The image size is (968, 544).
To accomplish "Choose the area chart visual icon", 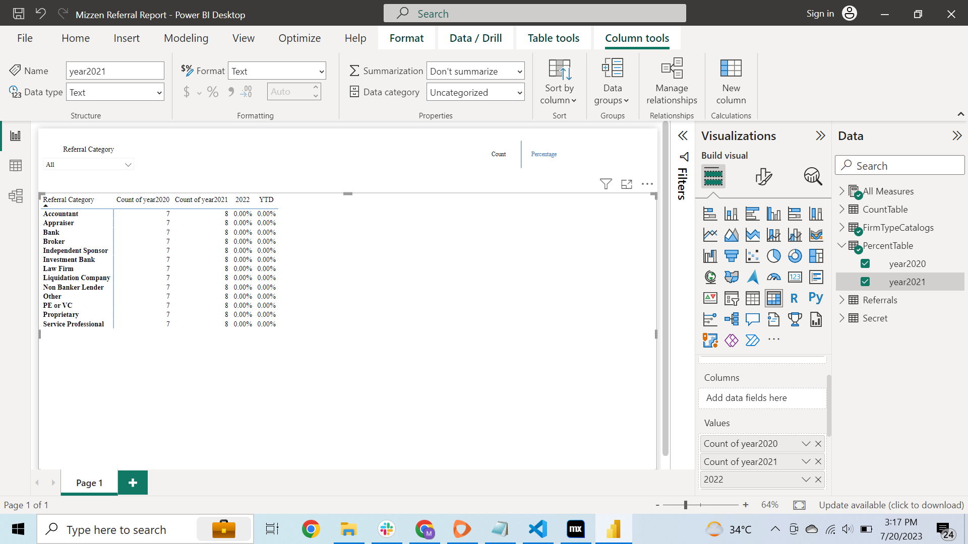I will (731, 235).
